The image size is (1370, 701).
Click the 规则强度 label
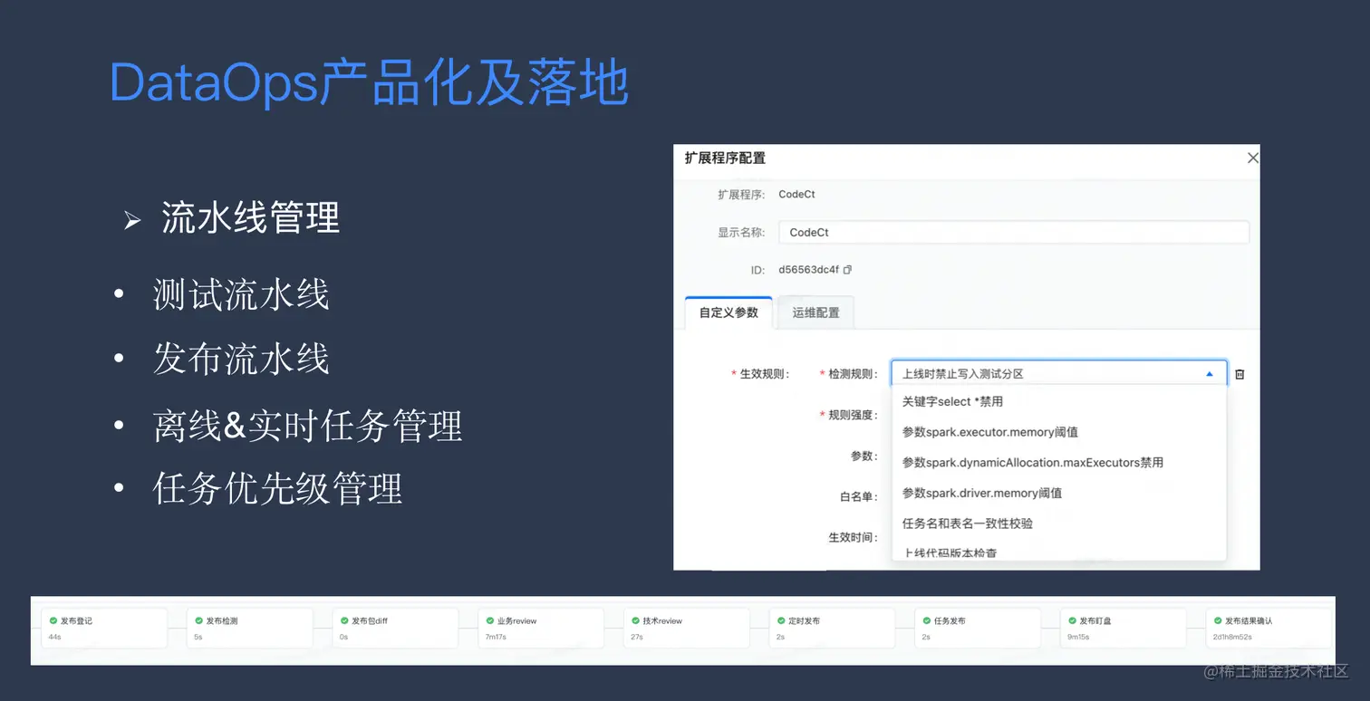pos(853,415)
